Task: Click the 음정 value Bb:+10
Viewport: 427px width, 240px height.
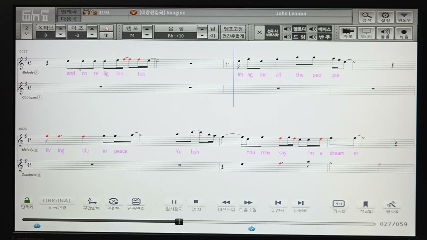Action: [176, 36]
